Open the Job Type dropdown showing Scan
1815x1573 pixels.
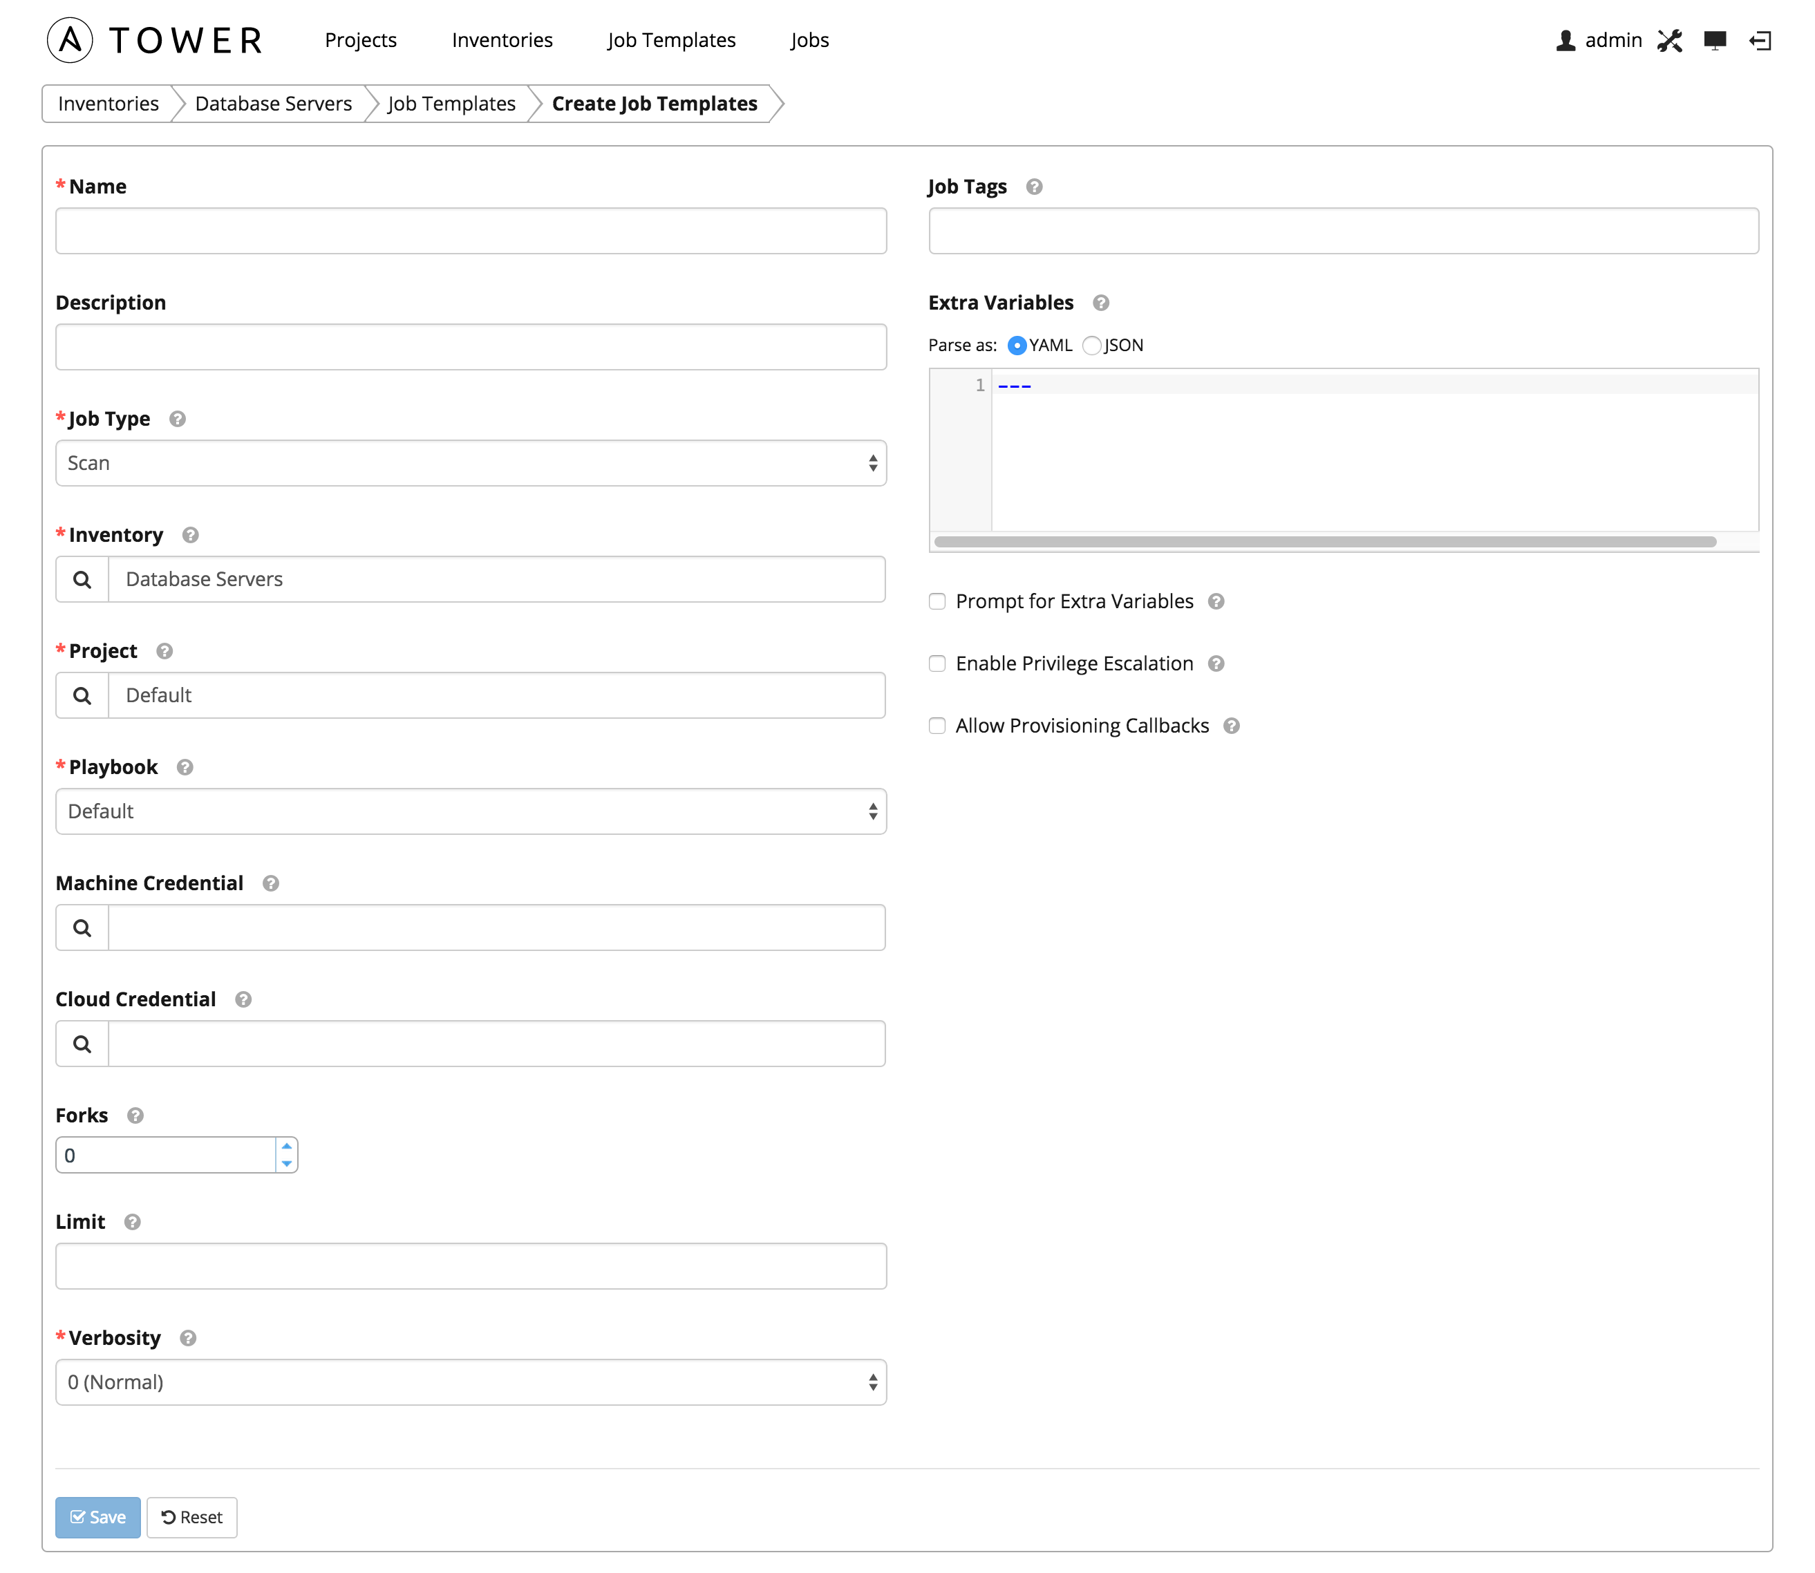pos(471,464)
